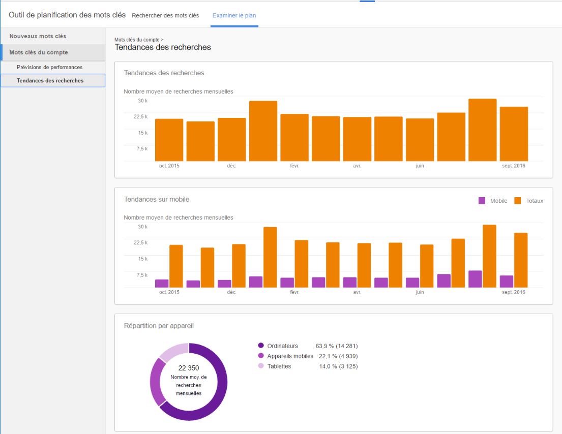Click the purple mobile bar for oct. 2015
This screenshot has width=562, height=434.
[162, 284]
